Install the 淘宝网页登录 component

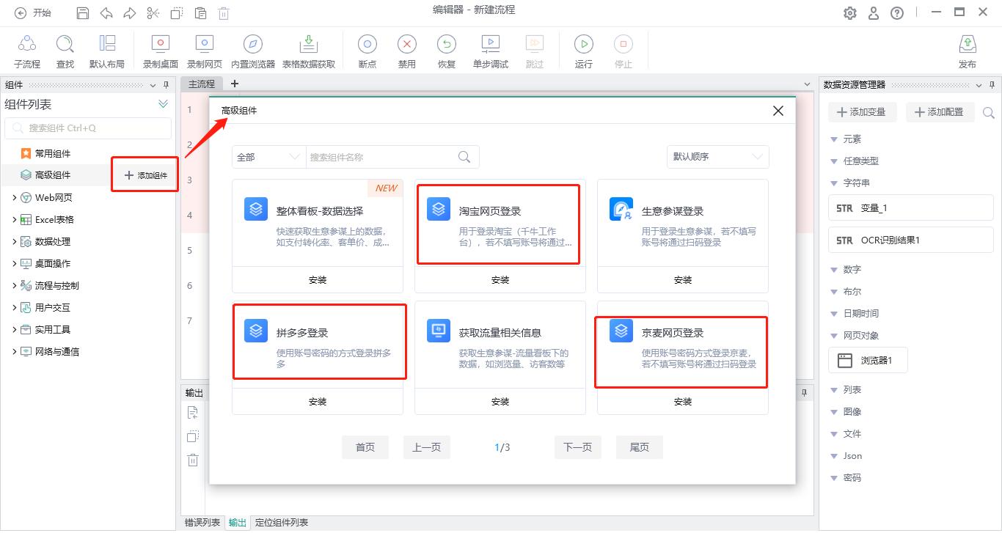pyautogui.click(x=500, y=280)
